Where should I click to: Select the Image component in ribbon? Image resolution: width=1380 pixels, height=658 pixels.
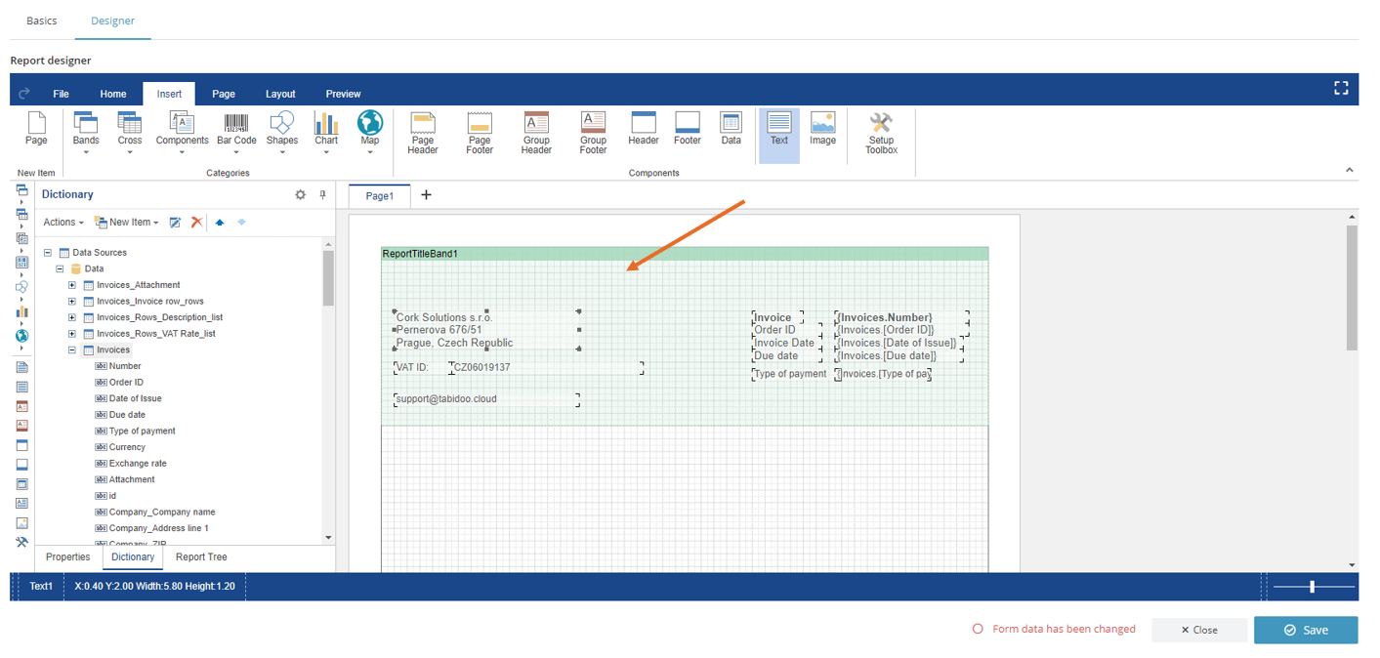[x=823, y=130]
